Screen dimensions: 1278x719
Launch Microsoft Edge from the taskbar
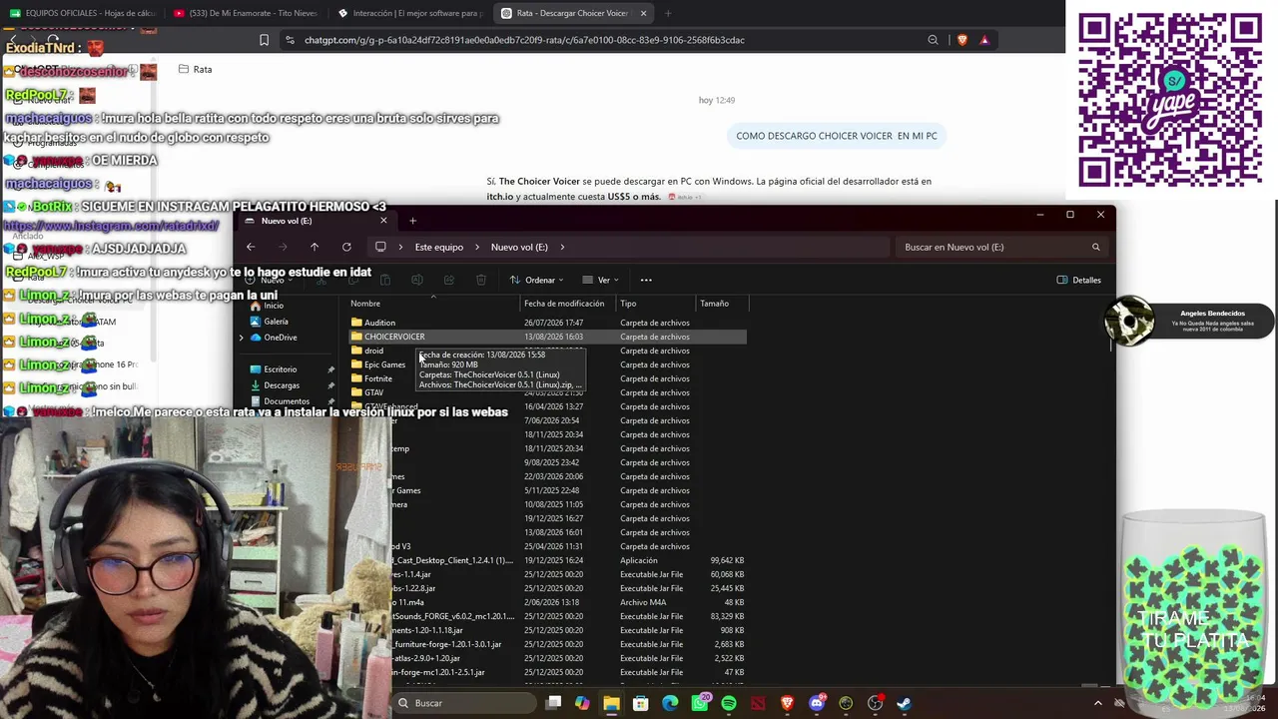pyautogui.click(x=670, y=703)
